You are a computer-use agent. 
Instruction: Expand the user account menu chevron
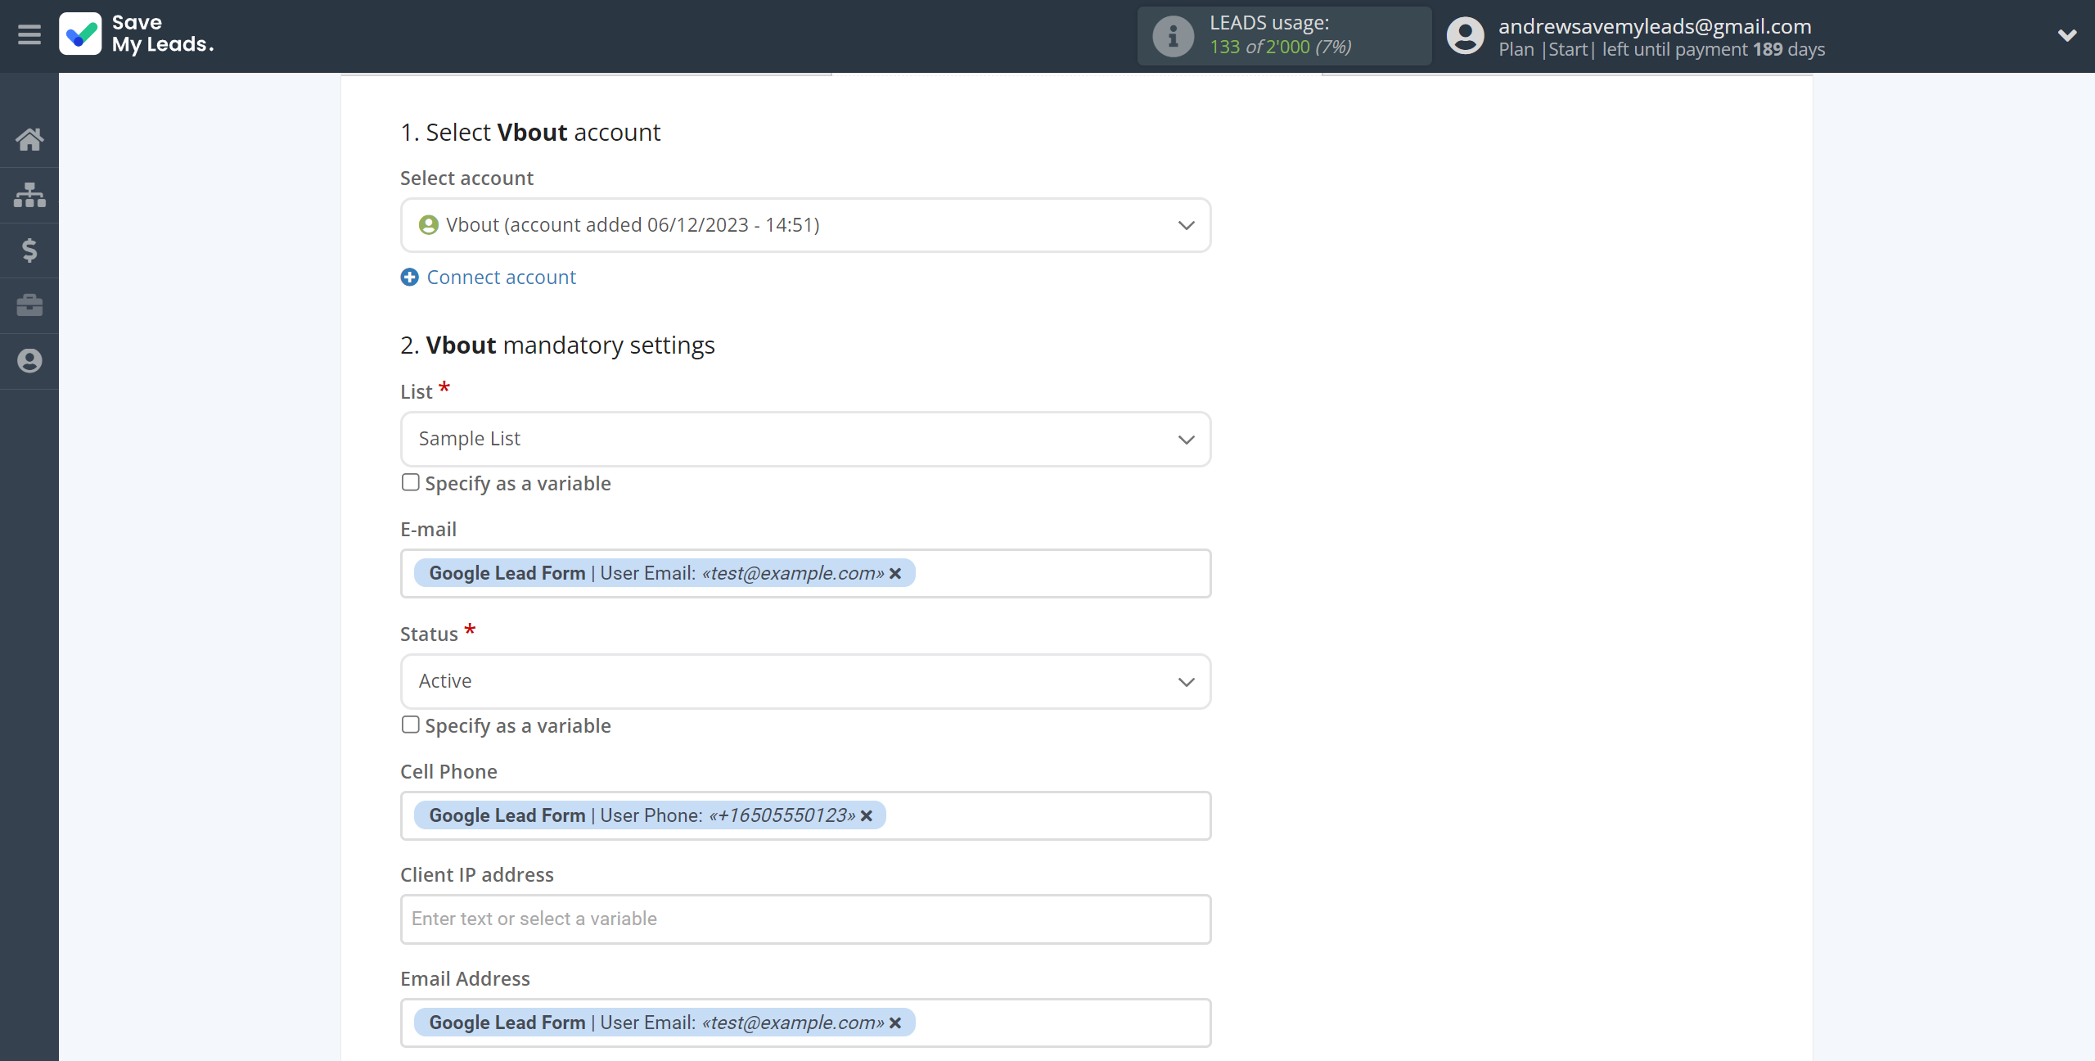tap(2066, 35)
